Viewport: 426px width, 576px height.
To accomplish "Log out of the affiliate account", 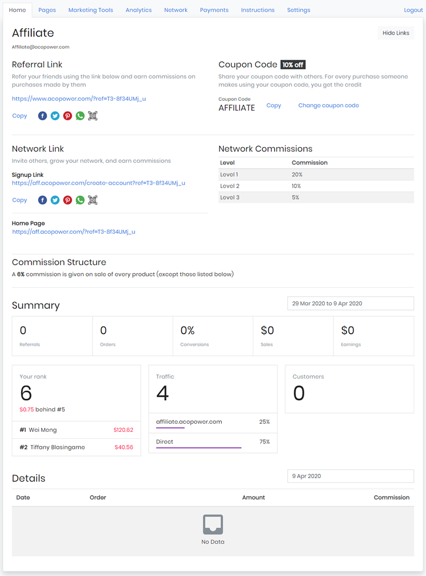I will point(413,10).
